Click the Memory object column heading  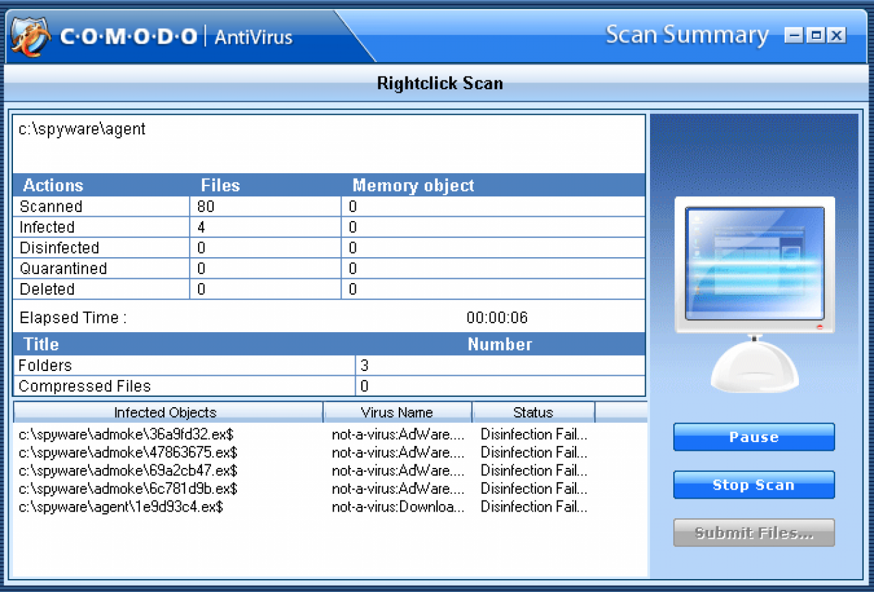tap(413, 186)
